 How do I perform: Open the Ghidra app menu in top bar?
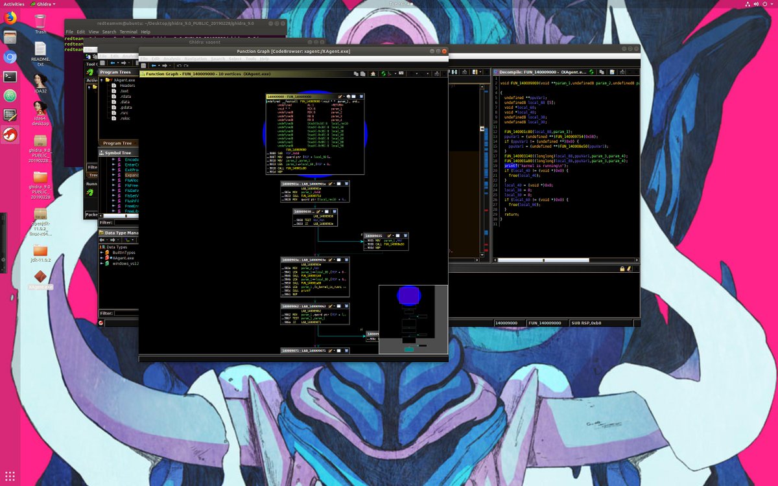44,4
